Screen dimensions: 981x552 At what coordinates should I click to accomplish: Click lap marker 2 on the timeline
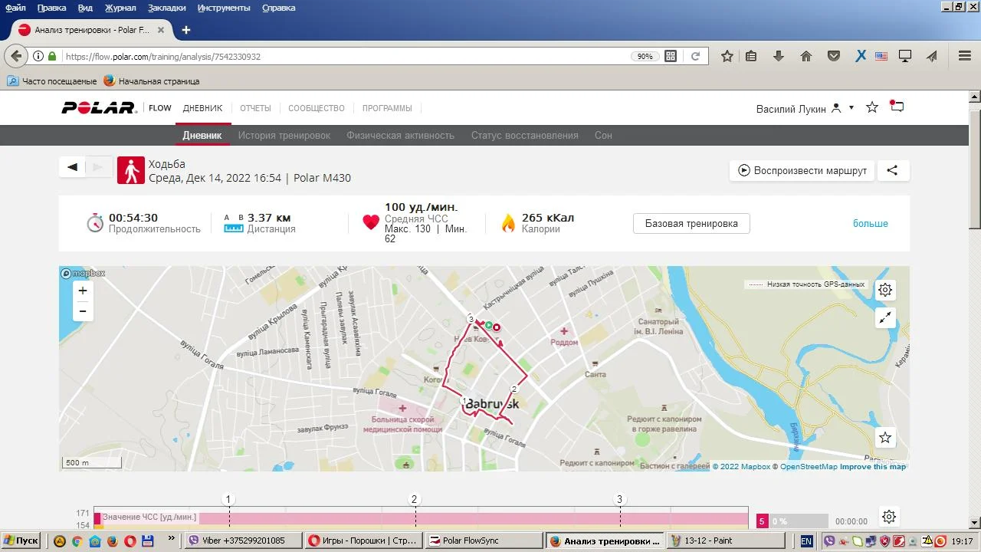tap(414, 500)
